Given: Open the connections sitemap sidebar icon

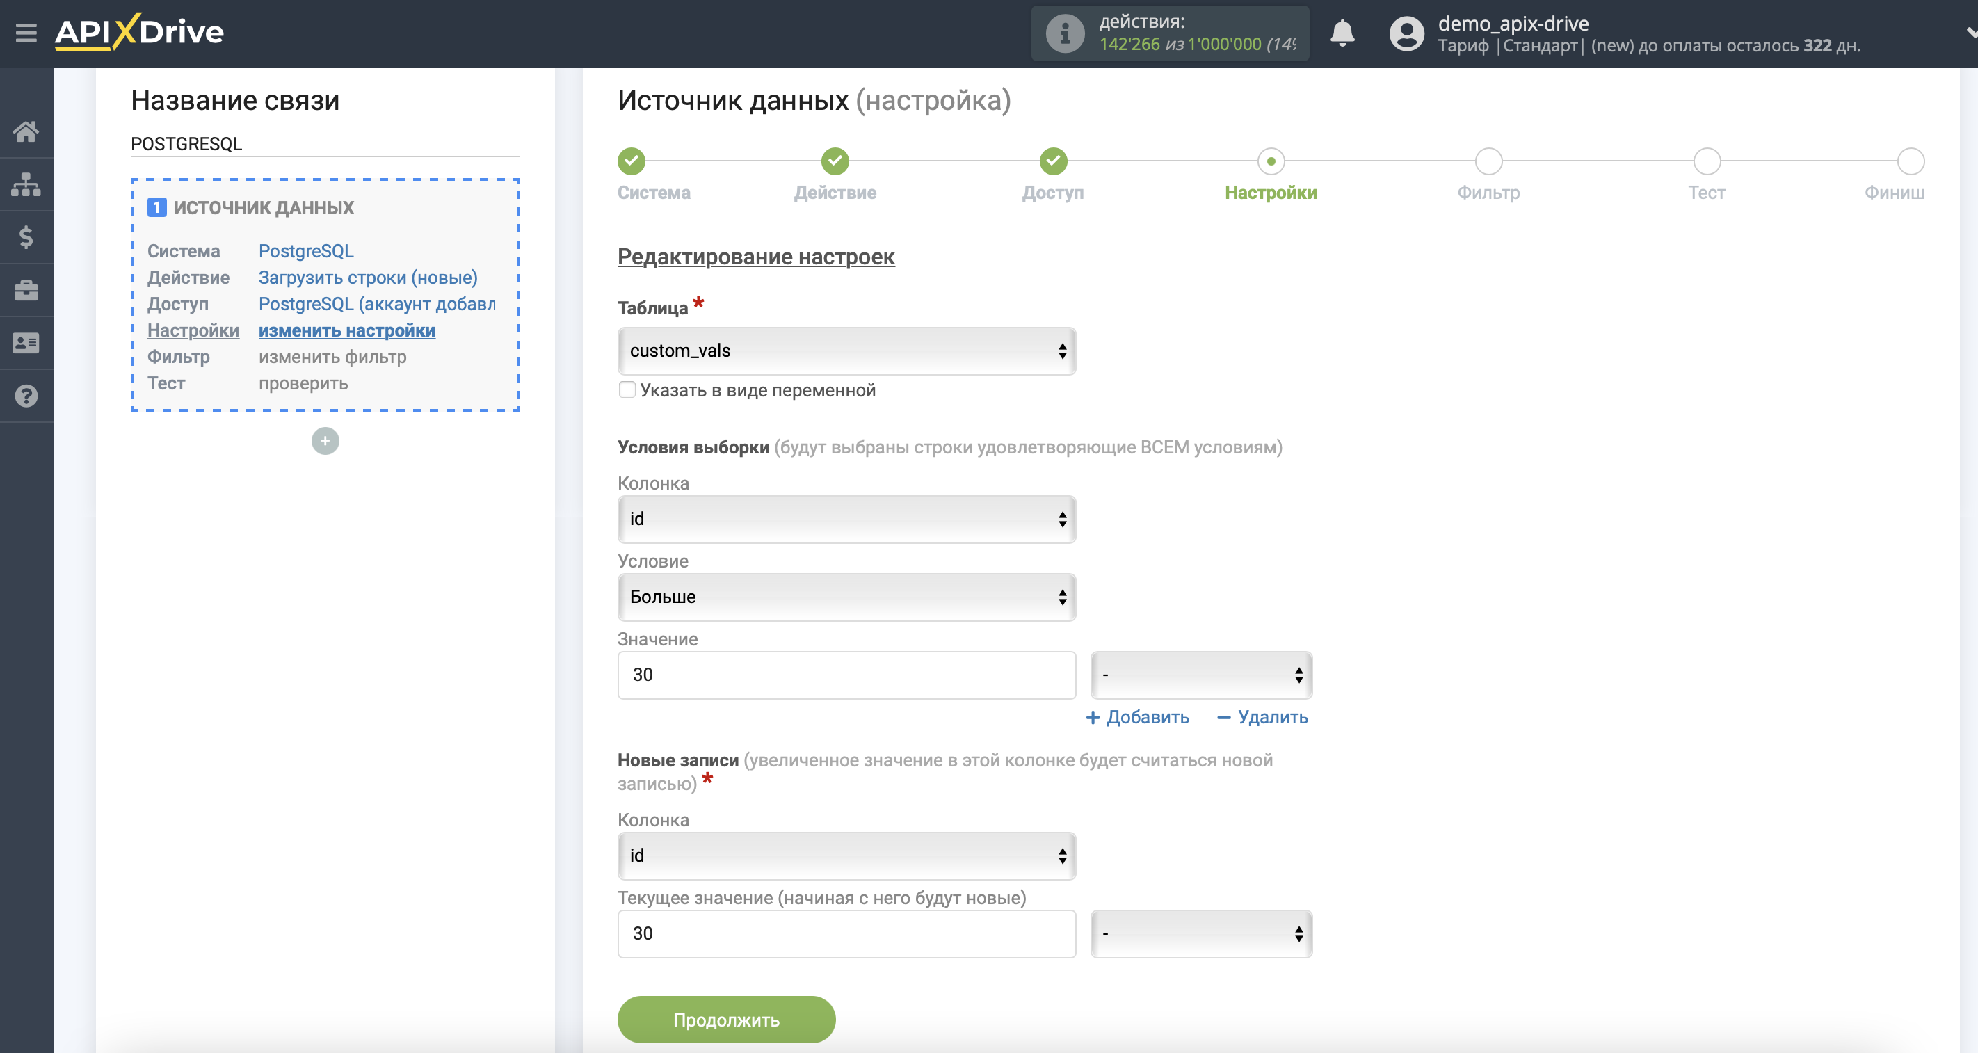Looking at the screenshot, I should 26,184.
